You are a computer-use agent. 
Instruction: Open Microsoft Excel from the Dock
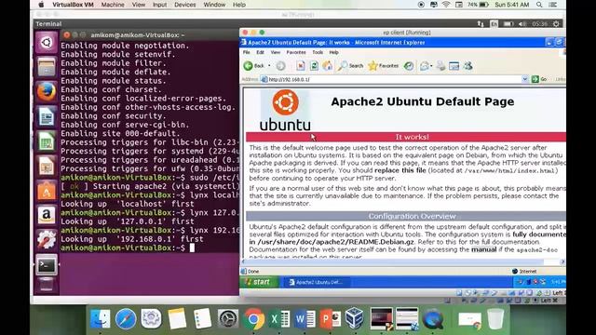(279, 318)
